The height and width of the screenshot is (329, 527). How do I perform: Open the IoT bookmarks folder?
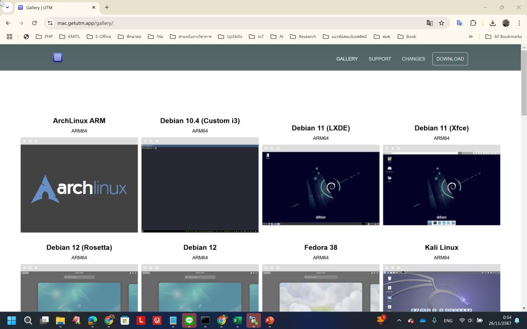256,36
